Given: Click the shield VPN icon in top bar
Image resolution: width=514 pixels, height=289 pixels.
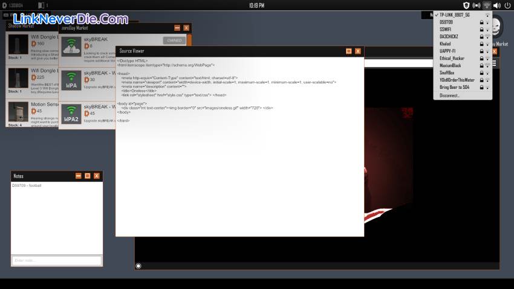Looking at the screenshot, I should [x=466, y=5].
